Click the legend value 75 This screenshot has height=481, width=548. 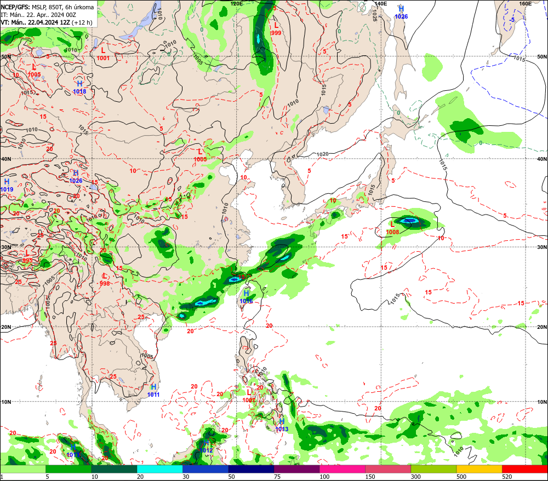277,477
